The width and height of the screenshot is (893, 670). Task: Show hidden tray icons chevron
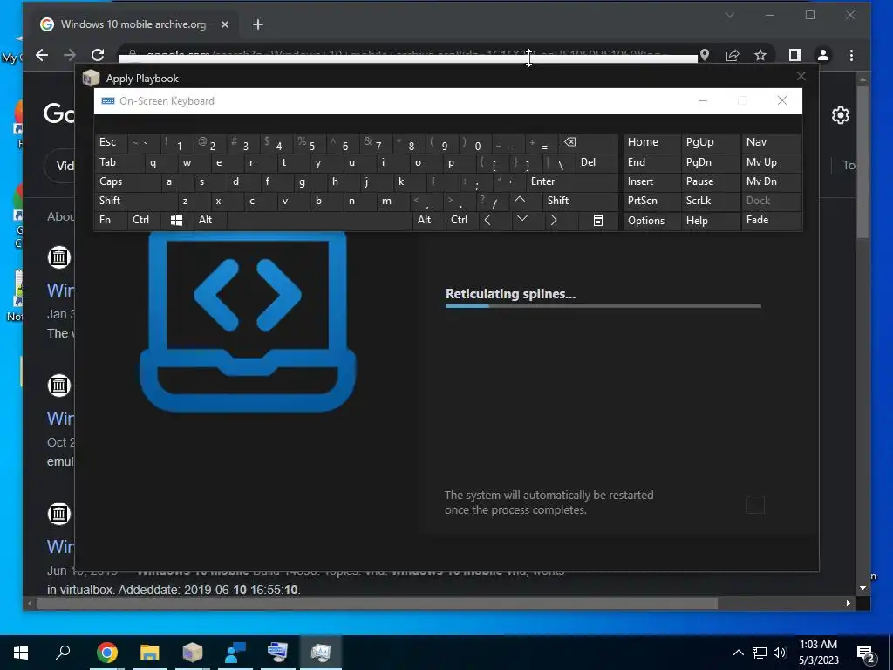point(738,653)
